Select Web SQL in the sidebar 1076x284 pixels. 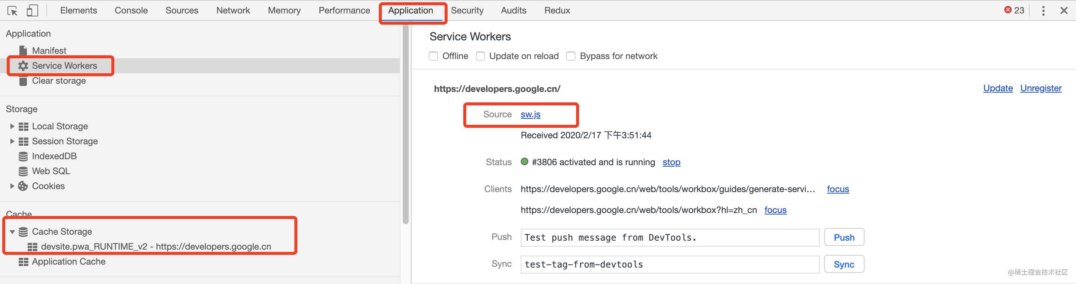click(51, 171)
